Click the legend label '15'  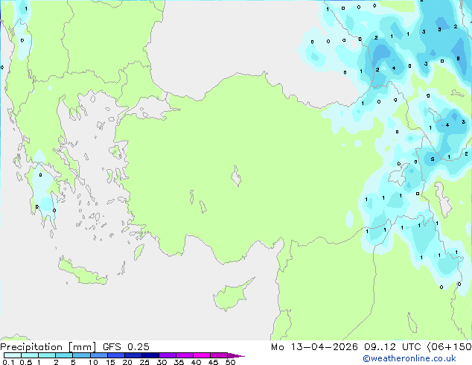pyautogui.click(x=110, y=362)
